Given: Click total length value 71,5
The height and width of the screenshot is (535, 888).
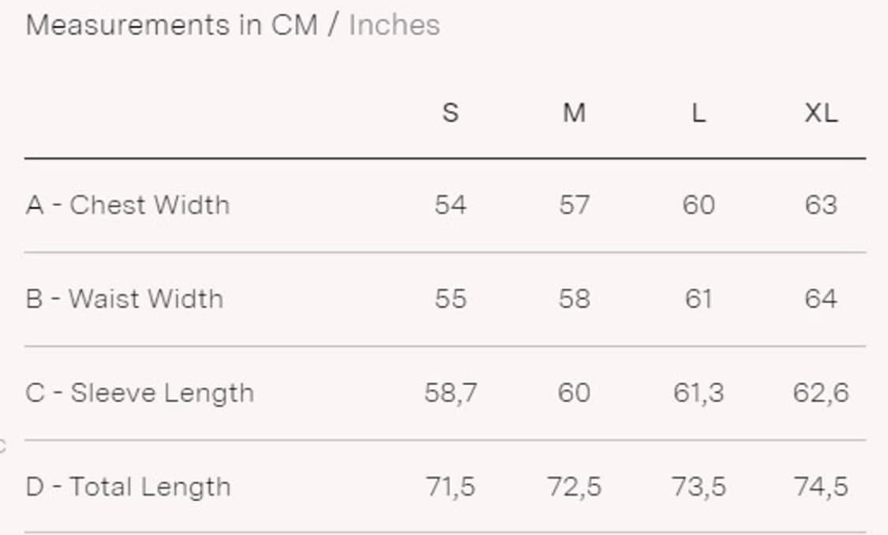Looking at the screenshot, I should 450,487.
